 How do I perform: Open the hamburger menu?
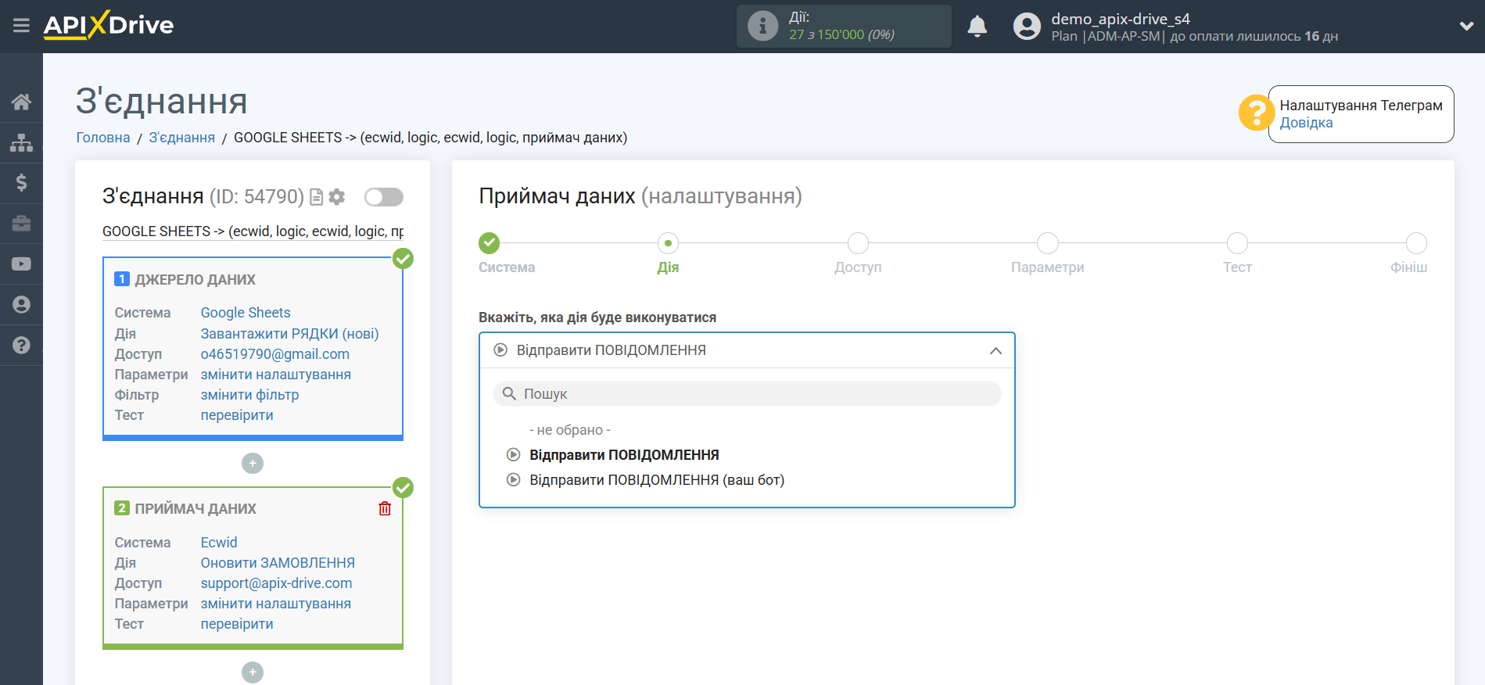pyautogui.click(x=21, y=26)
